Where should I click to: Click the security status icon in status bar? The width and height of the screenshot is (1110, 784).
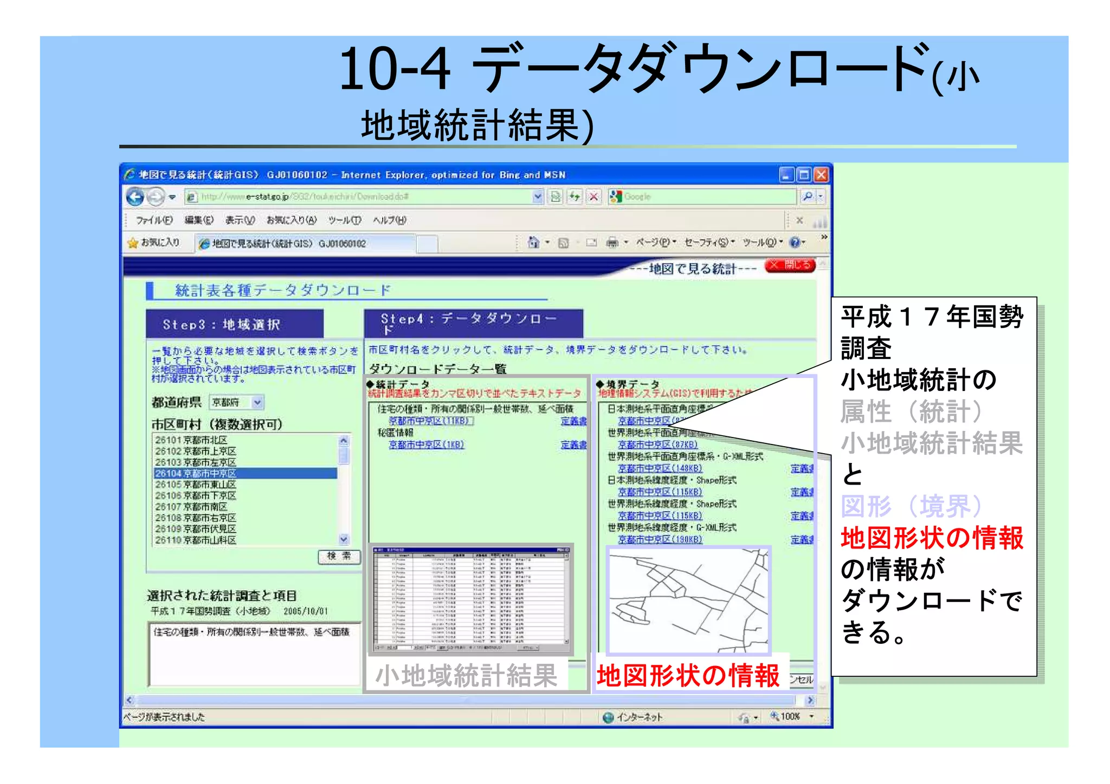click(744, 717)
